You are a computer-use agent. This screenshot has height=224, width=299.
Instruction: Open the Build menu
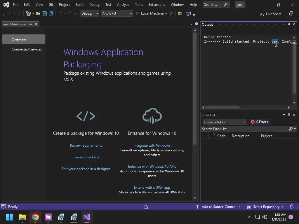click(x=79, y=5)
